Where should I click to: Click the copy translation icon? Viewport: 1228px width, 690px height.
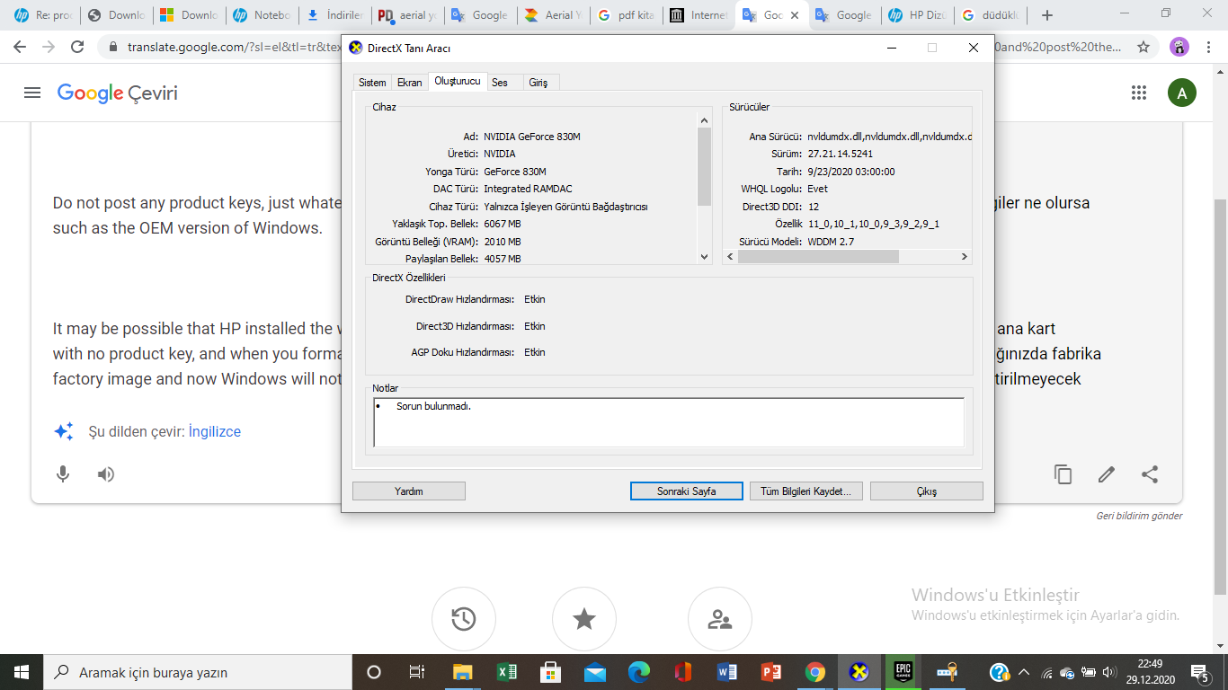coord(1063,474)
